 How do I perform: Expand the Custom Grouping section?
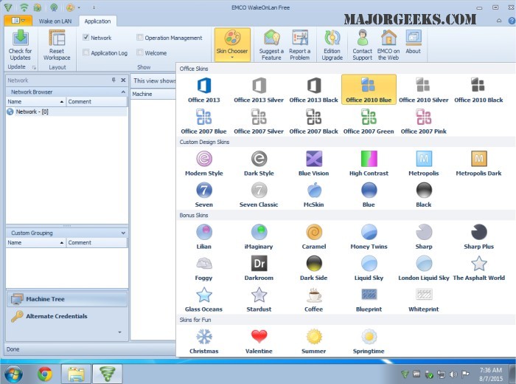(x=123, y=233)
